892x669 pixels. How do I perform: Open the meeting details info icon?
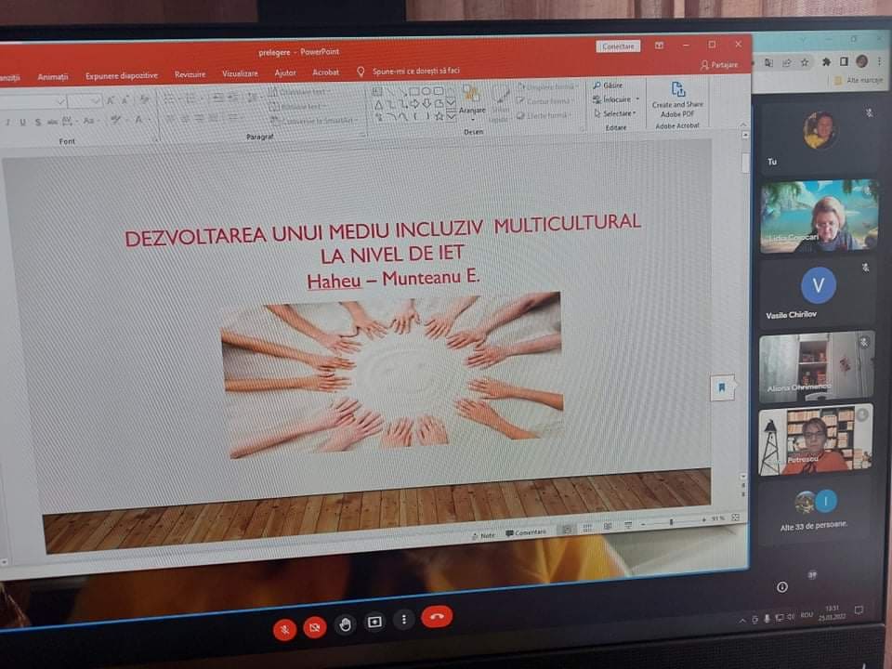click(x=781, y=586)
